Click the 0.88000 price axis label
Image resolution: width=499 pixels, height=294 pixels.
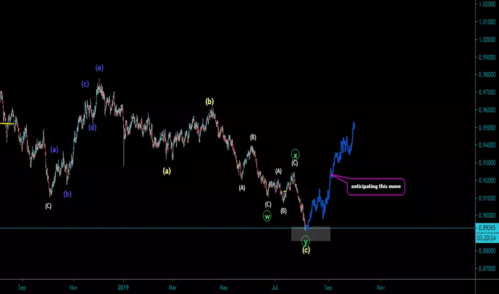click(x=487, y=251)
